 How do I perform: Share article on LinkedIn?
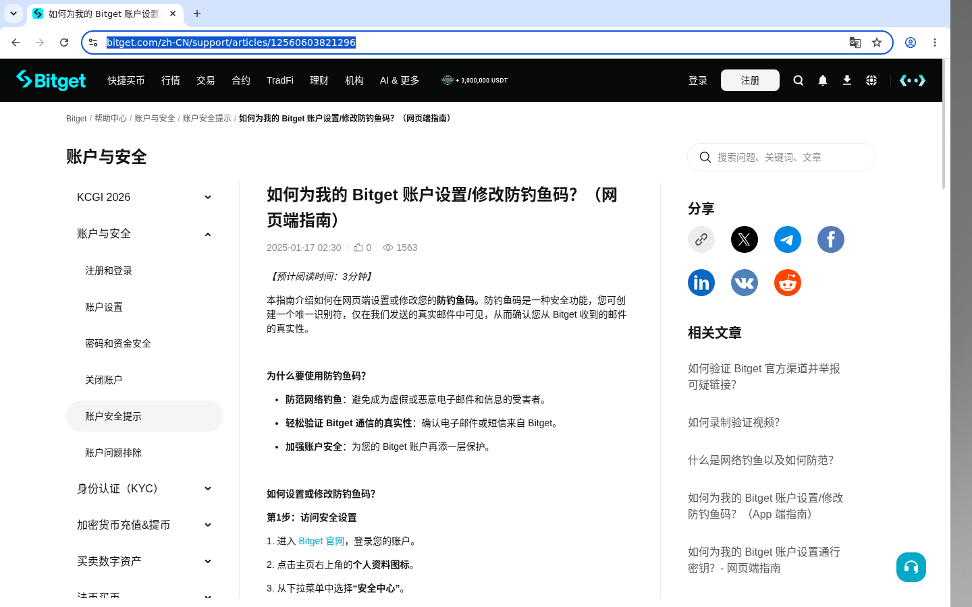[701, 283]
